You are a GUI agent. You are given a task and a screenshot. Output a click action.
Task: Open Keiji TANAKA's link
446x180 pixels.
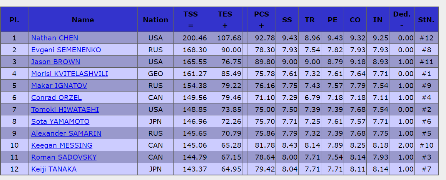point(54,169)
